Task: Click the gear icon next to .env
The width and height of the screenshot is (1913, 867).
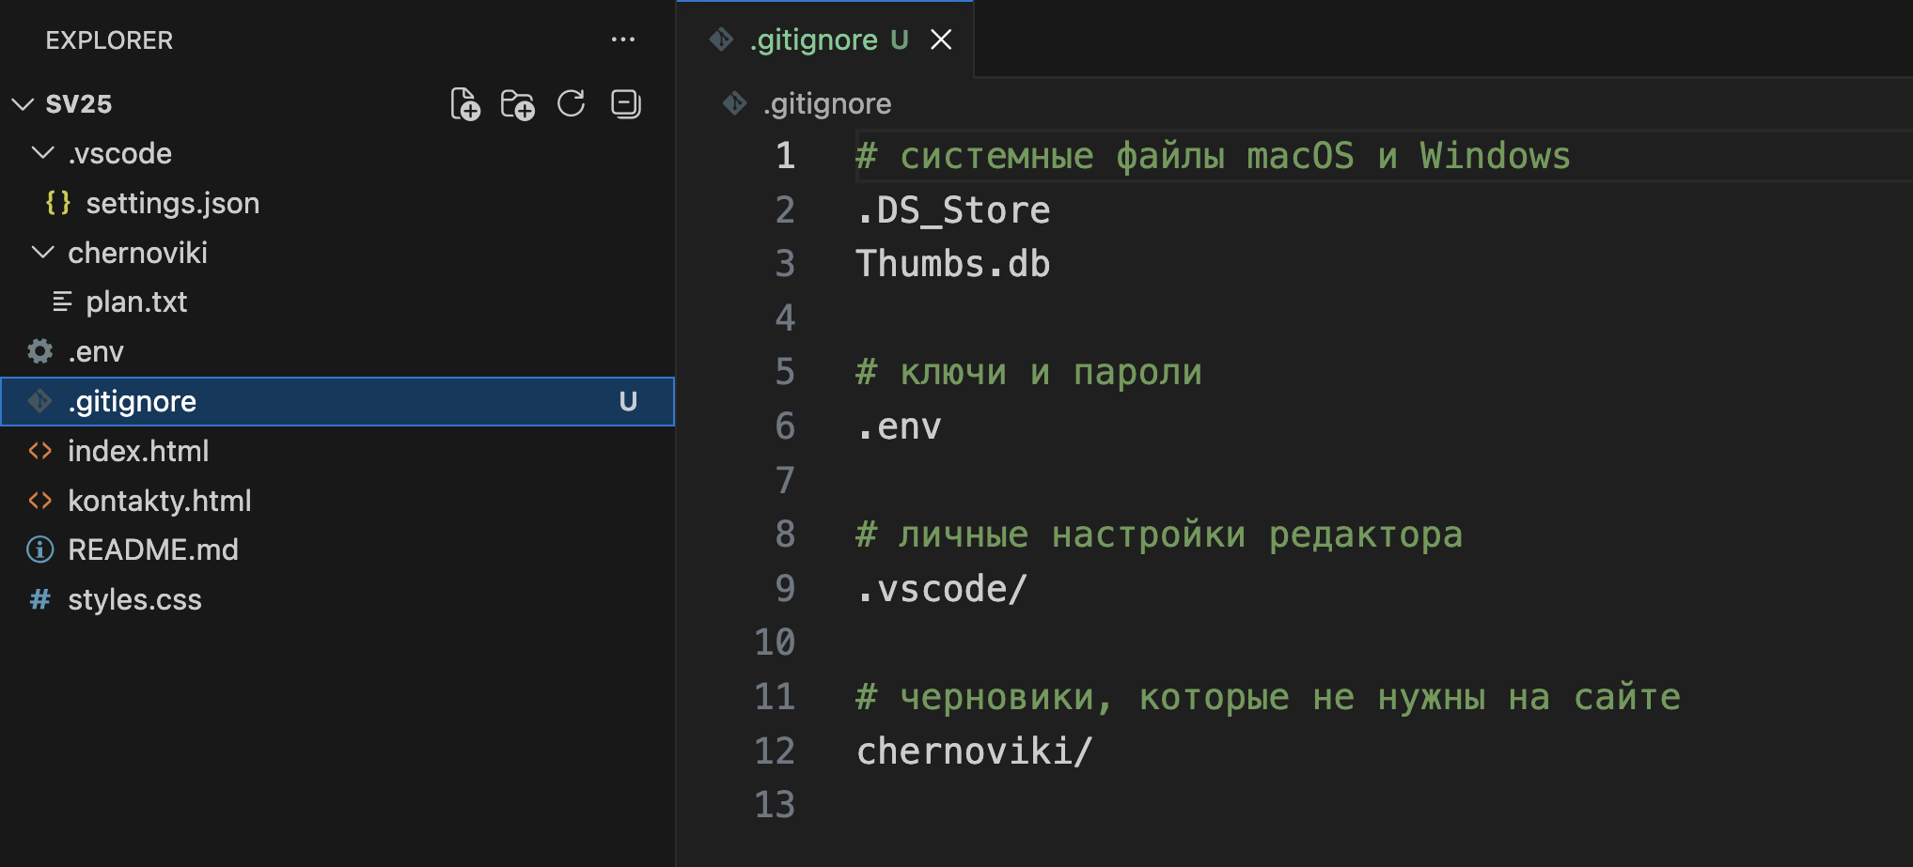Action: click(x=40, y=351)
